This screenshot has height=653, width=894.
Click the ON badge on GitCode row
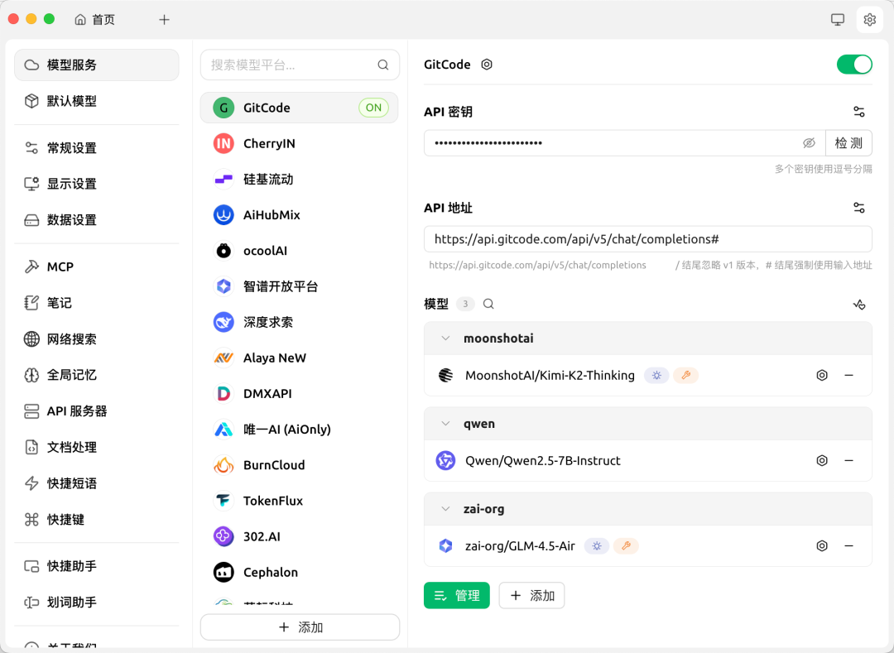point(373,108)
